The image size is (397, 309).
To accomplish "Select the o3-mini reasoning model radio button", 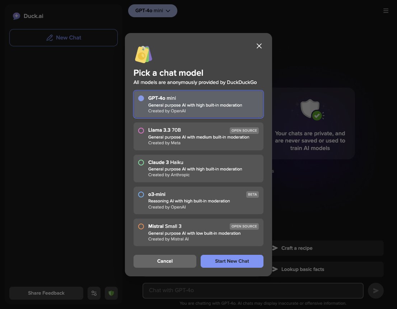I will (141, 195).
